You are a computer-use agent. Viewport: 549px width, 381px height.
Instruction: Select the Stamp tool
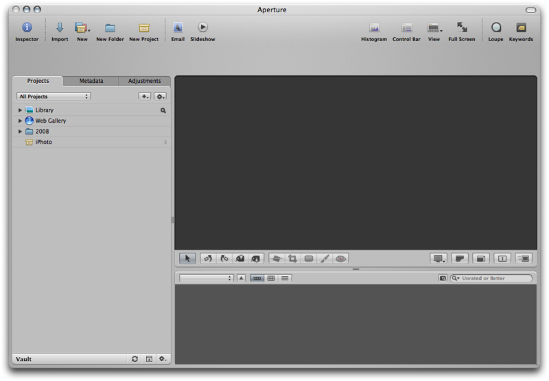coord(256,258)
